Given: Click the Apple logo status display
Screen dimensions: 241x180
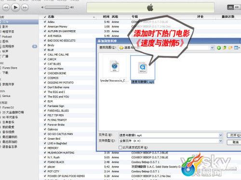Looking at the screenshot, I should (150, 8).
